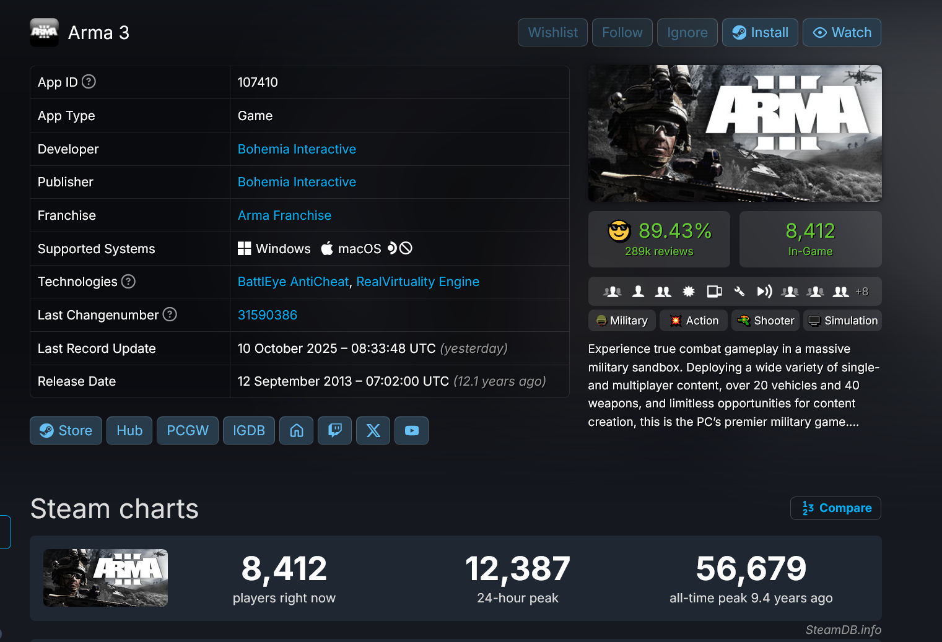Click the sunglasses emoji rating icon
The image size is (942, 642).
click(x=619, y=231)
